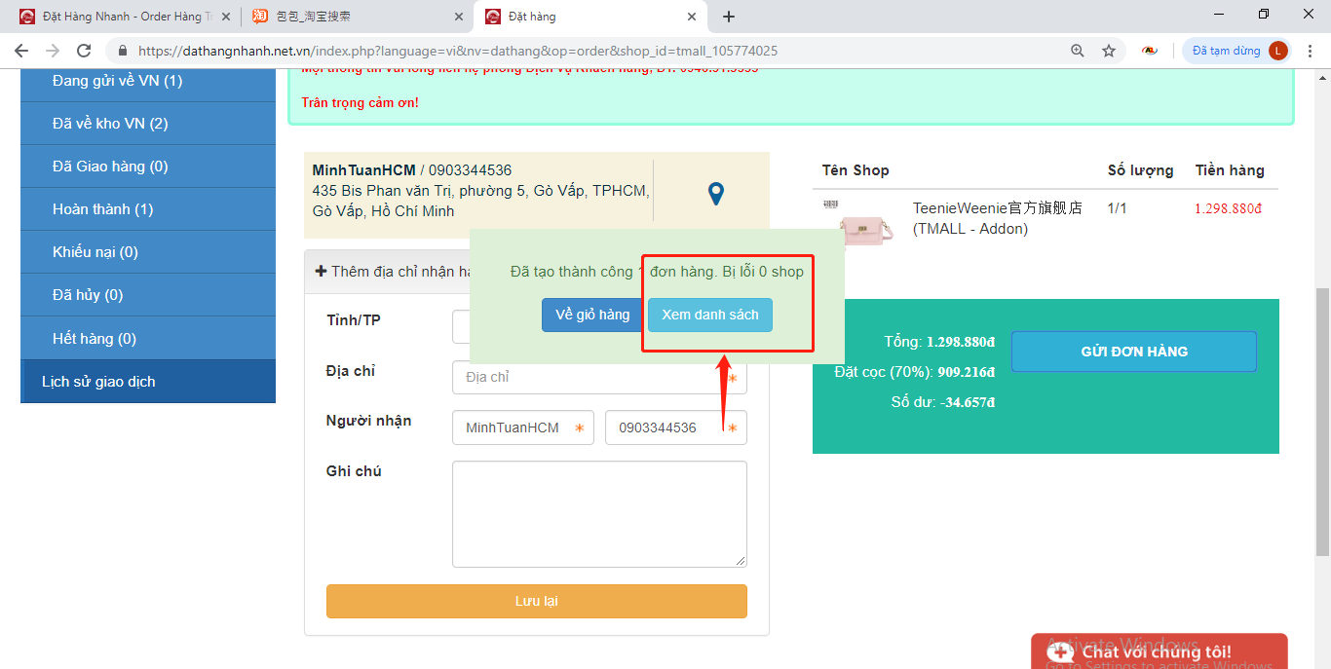Click the 'Ghi chú' text area
The image size is (1331, 669).
coord(599,513)
